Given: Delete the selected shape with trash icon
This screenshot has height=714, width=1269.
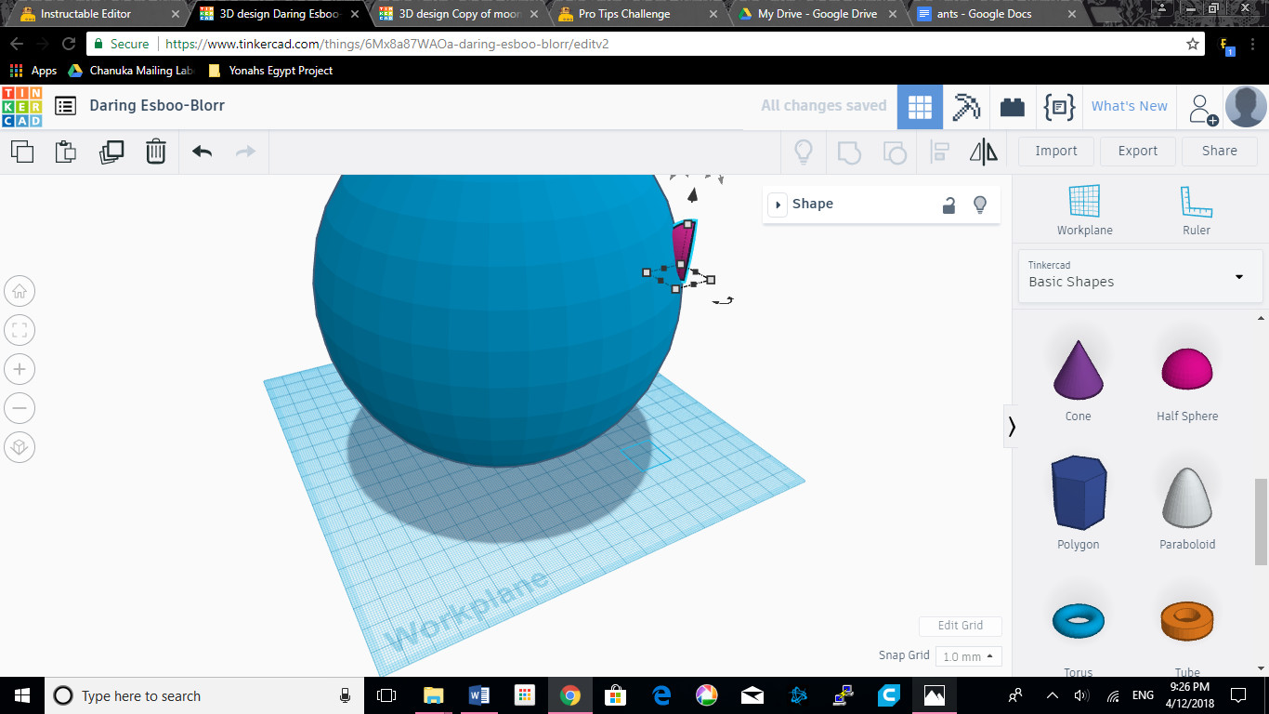Looking at the screenshot, I should point(156,152).
